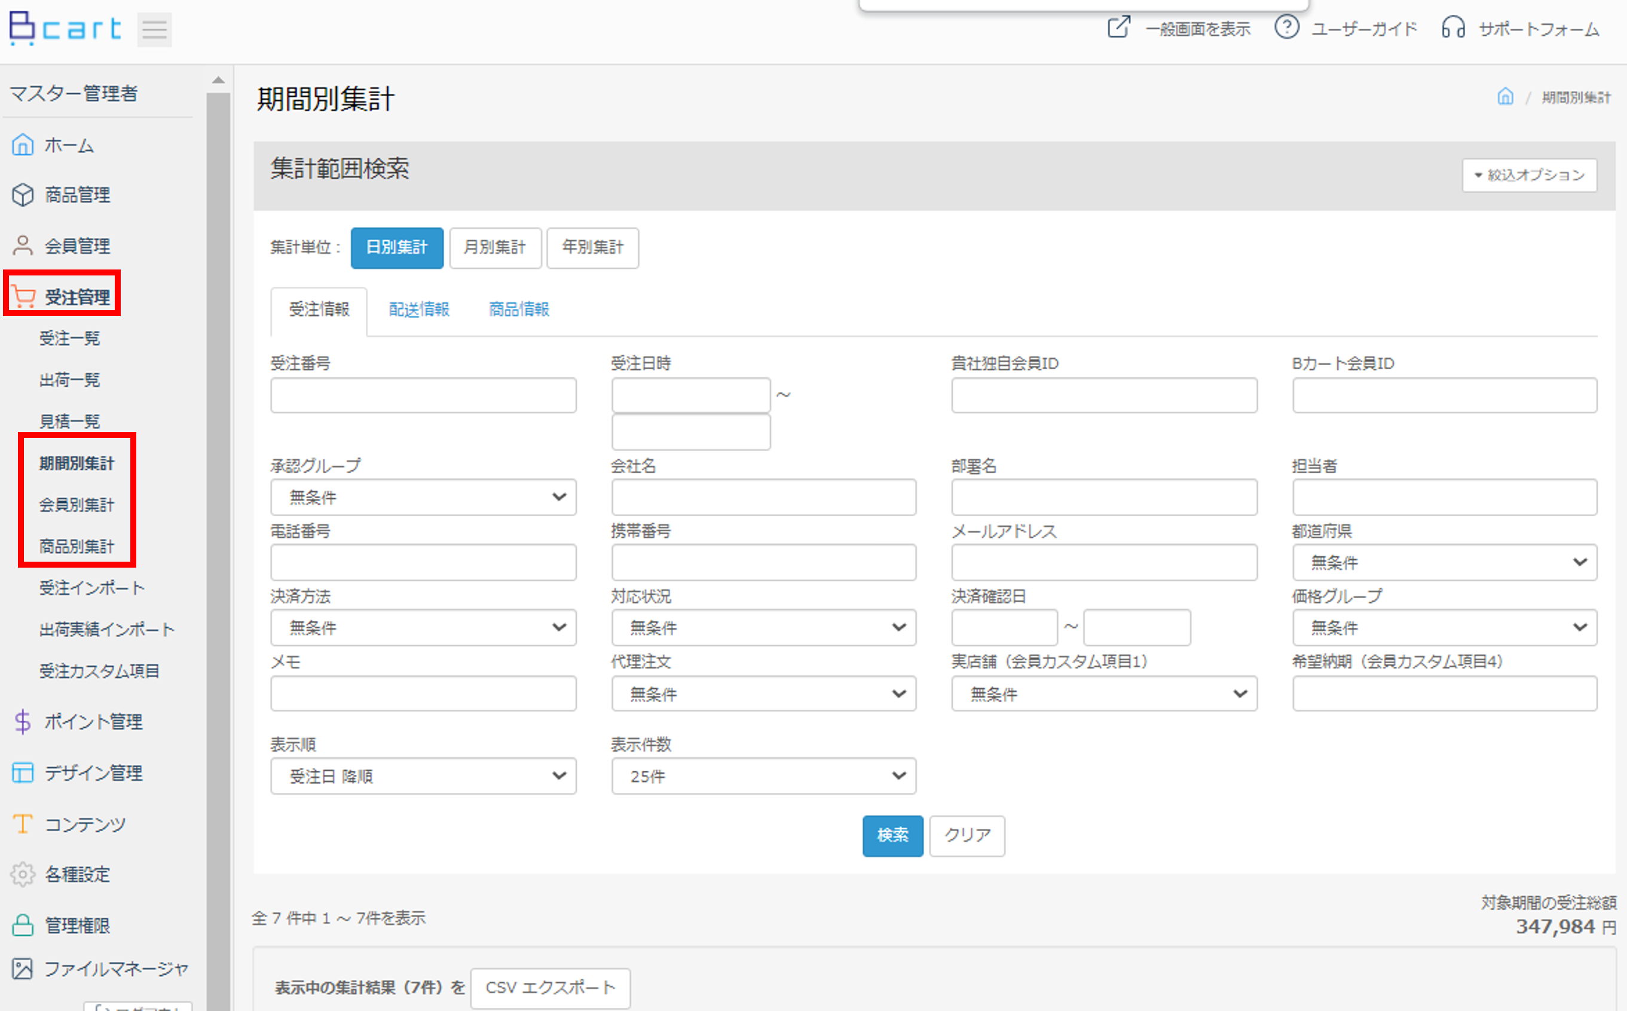
Task: Click the 受注日時 start date field
Action: point(691,394)
